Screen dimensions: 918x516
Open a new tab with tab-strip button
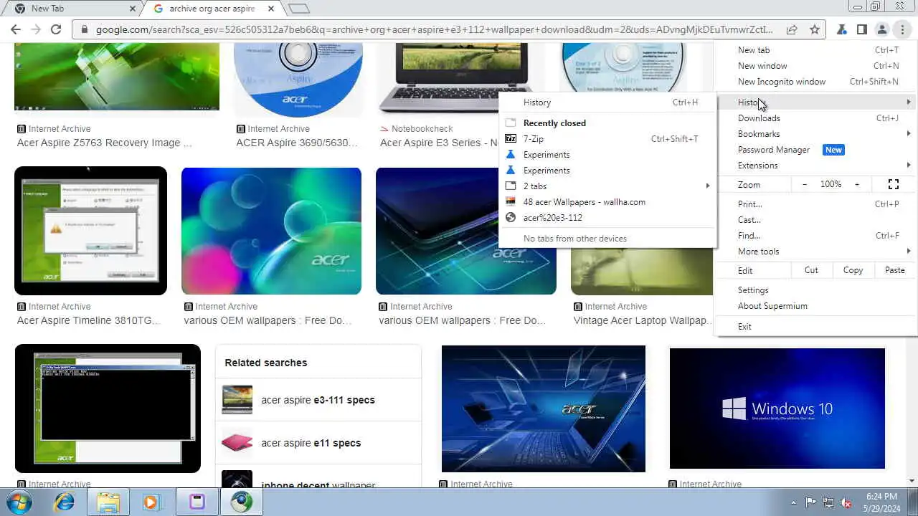pos(298,9)
